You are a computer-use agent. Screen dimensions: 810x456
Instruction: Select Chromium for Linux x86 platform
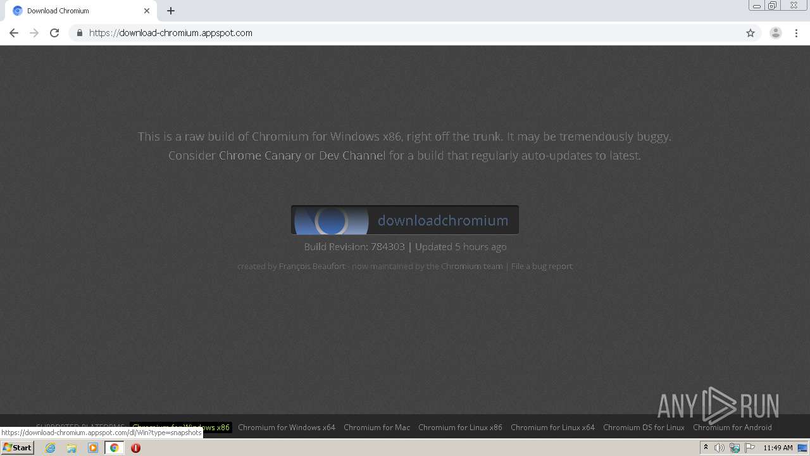[460, 427]
